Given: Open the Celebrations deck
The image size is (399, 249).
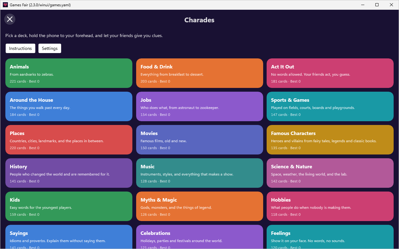Looking at the screenshot, I should [x=199, y=237].
